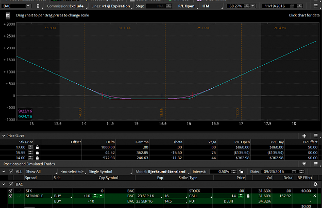Collapse the BAC group chevron
322x208 pixels.
(x=4, y=184)
